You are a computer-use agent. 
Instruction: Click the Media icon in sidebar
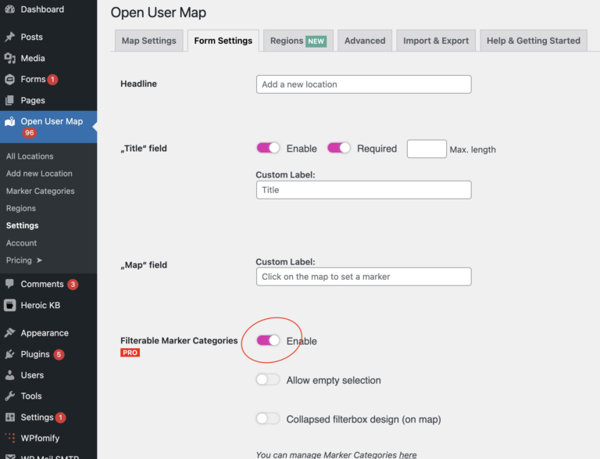[x=10, y=58]
